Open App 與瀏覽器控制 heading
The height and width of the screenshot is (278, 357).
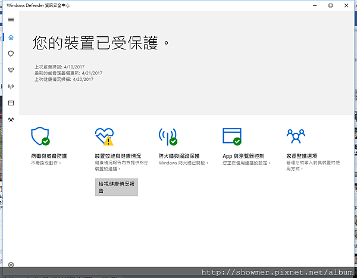[x=243, y=156]
